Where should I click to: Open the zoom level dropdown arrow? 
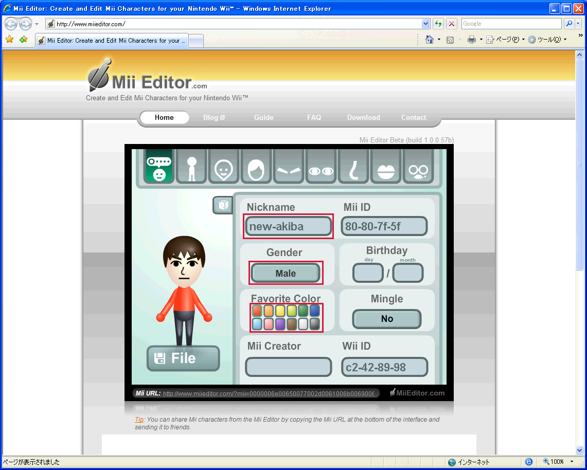click(x=572, y=462)
